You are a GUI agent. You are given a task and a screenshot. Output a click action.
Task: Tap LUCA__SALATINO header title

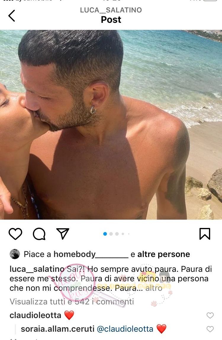tap(111, 10)
